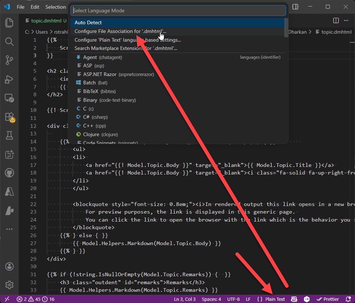This screenshot has width=355, height=303.
Task: Select Batch (bat) language
Action: coord(178,83)
